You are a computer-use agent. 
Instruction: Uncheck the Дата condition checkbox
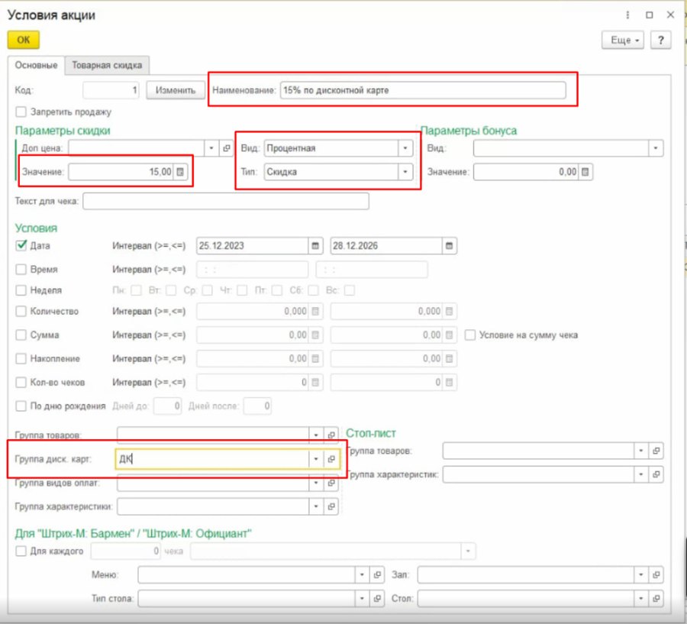(21, 246)
